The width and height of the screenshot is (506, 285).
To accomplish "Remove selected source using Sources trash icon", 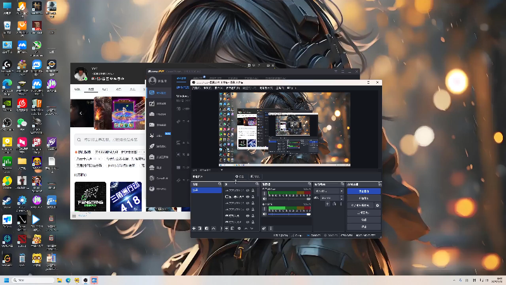I will pos(232,229).
